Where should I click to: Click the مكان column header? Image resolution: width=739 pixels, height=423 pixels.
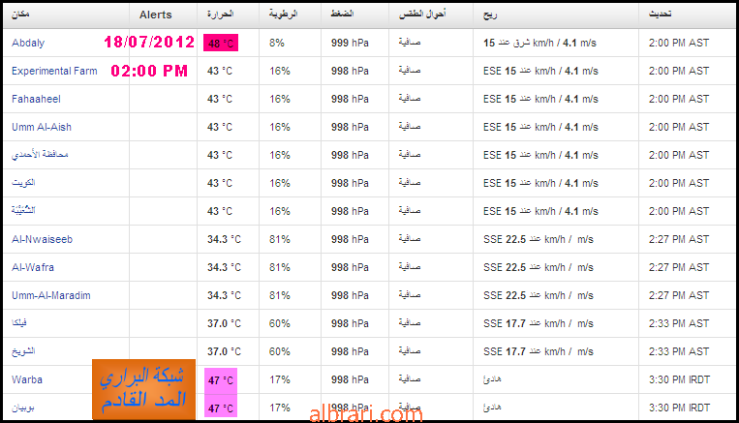(20, 15)
